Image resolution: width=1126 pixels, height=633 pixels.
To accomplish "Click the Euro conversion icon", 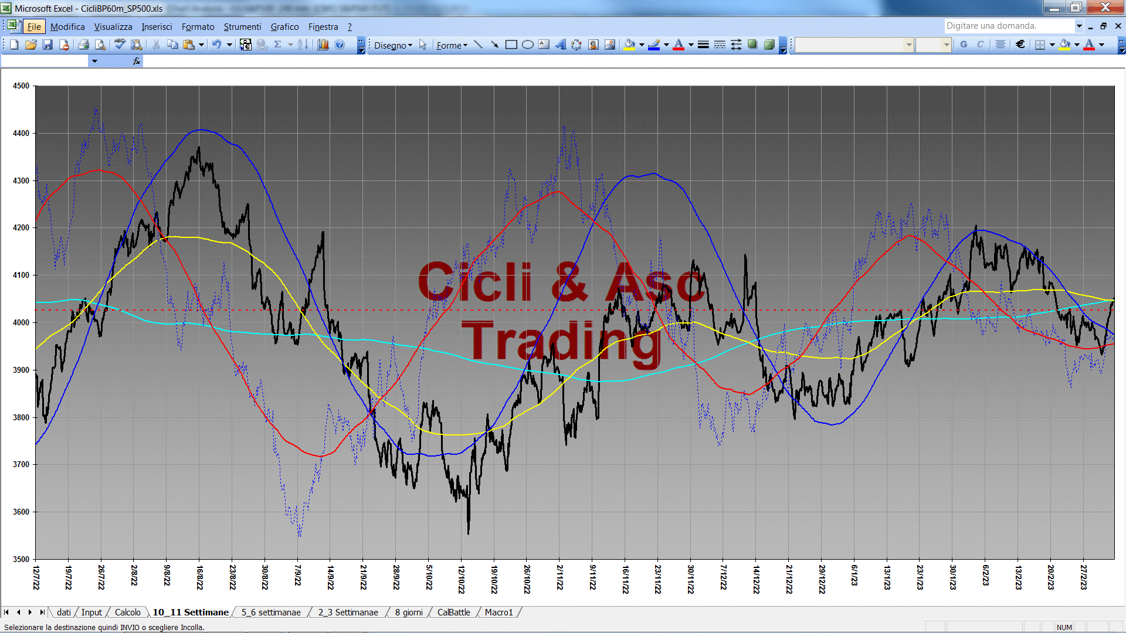I will pyautogui.click(x=246, y=45).
